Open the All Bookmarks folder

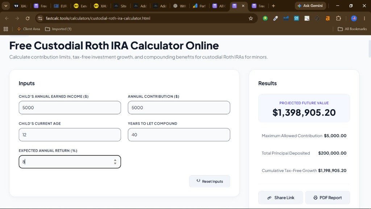(352, 29)
